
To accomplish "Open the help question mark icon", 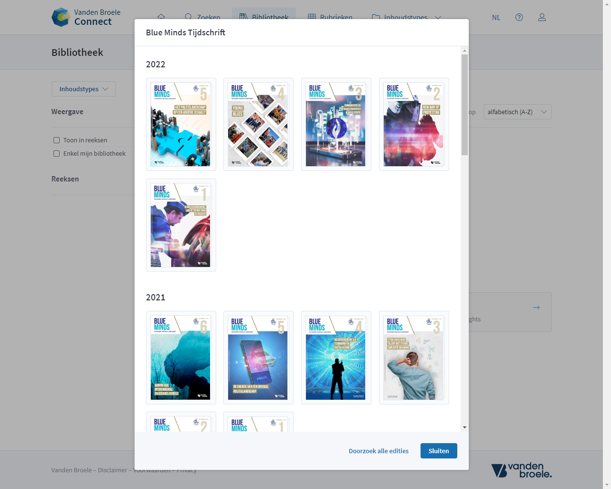I will pos(519,17).
